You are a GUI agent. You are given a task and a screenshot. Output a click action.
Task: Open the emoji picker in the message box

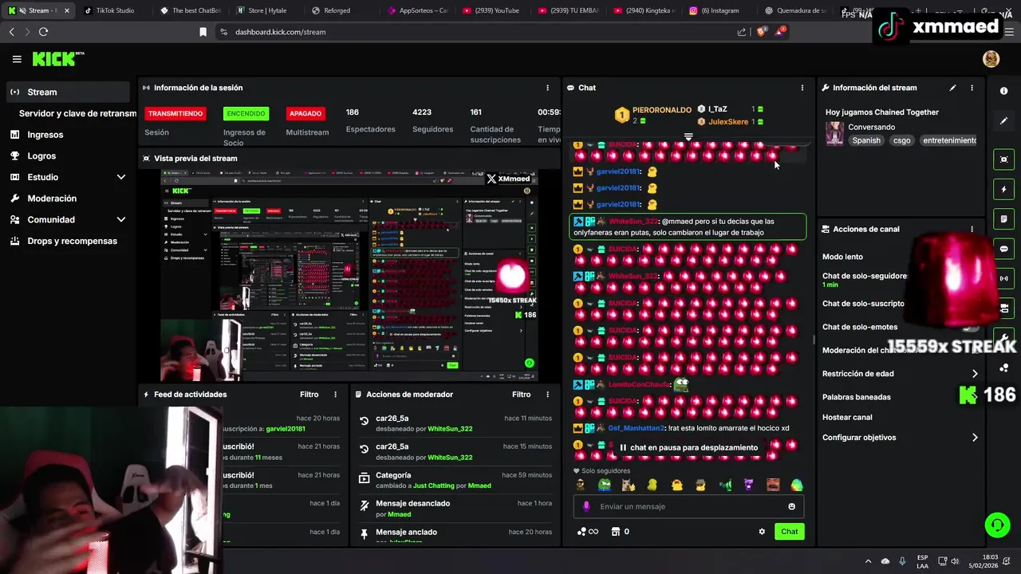(791, 506)
